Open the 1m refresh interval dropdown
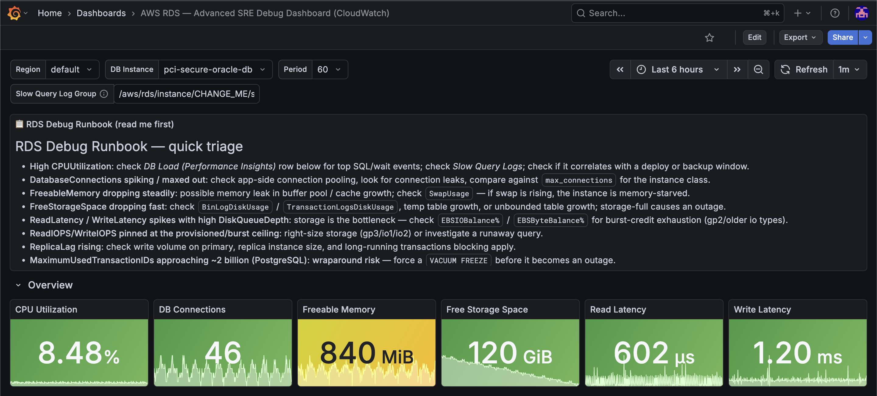 point(849,69)
